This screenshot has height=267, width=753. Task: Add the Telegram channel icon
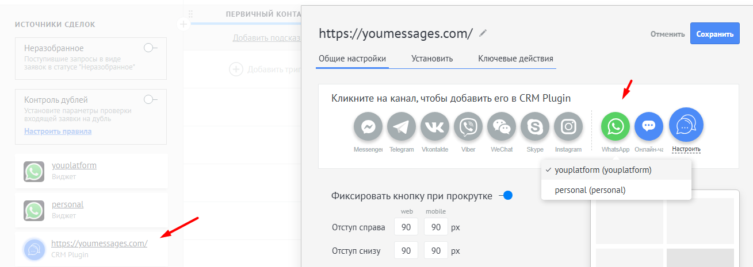click(x=402, y=126)
